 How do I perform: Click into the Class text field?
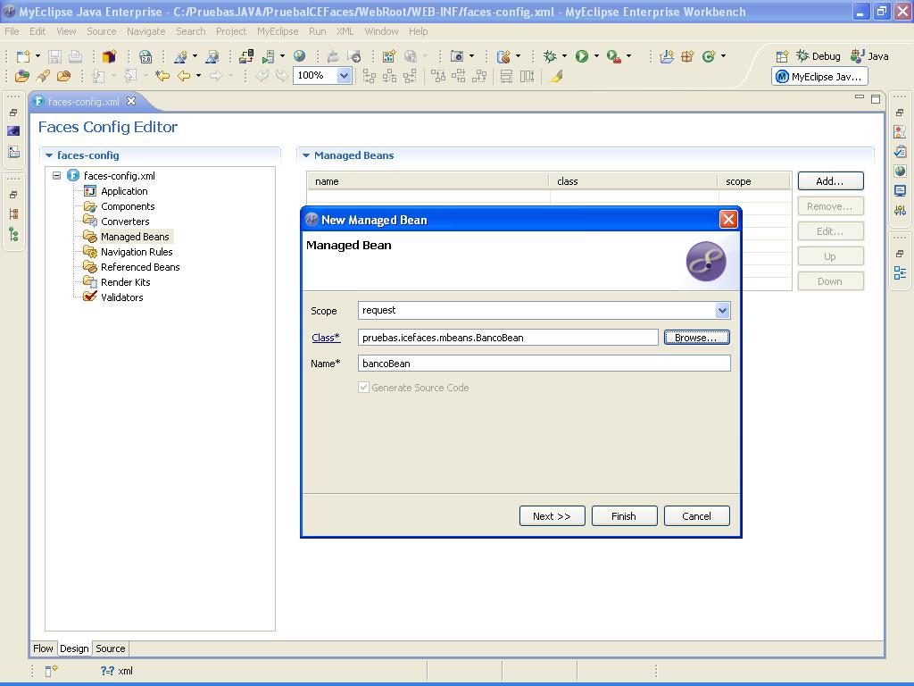508,337
